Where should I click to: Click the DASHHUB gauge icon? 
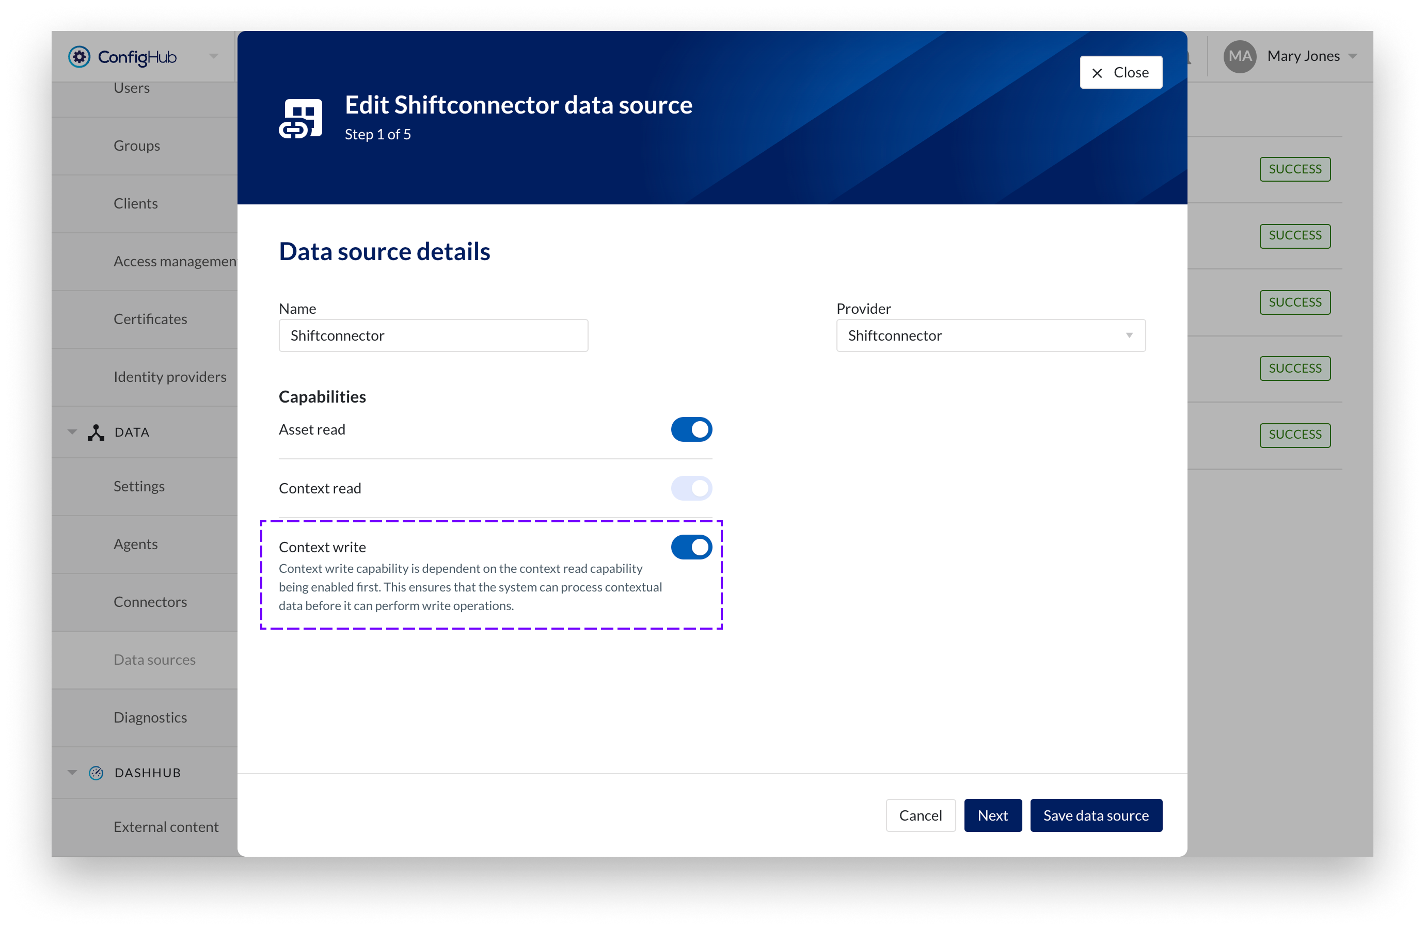pyautogui.click(x=96, y=773)
